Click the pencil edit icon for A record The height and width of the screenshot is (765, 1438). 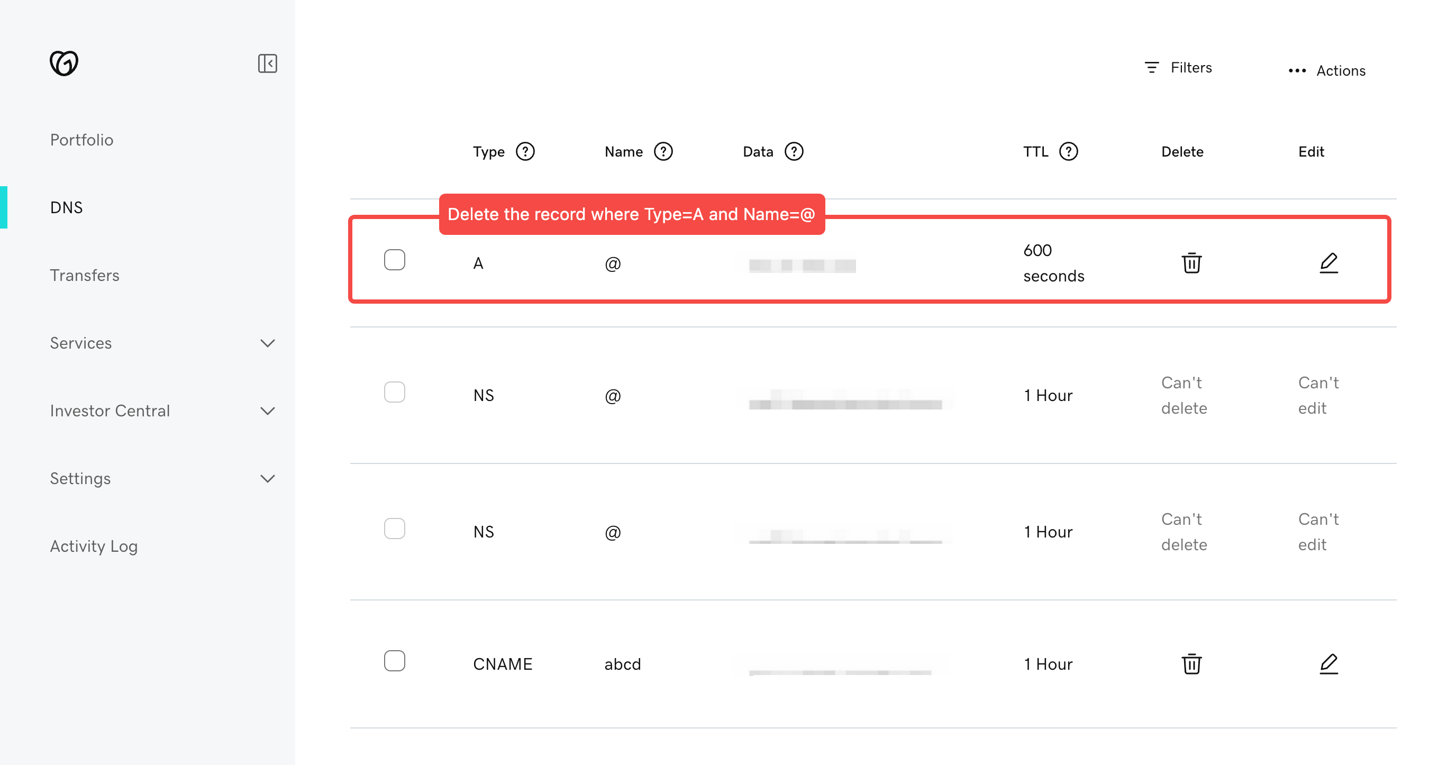pos(1328,262)
